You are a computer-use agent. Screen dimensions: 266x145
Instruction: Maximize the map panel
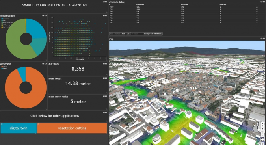264,39
